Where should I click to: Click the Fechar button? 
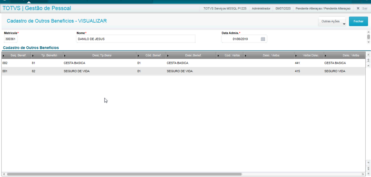[x=358, y=22]
